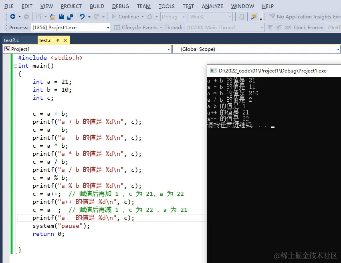Open the PROJECT menu
Screen dimensions: 341x263
coord(71,6)
